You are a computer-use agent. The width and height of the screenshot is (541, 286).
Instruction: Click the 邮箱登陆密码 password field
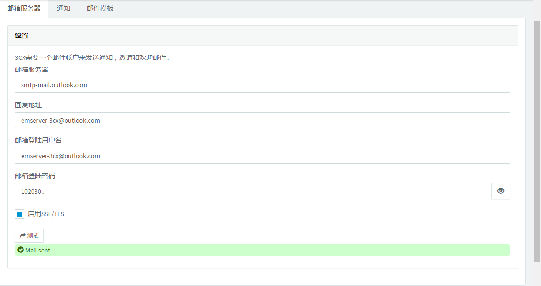click(253, 191)
